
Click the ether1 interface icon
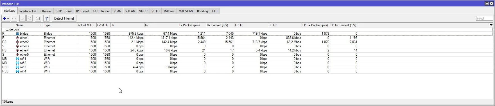17,38
